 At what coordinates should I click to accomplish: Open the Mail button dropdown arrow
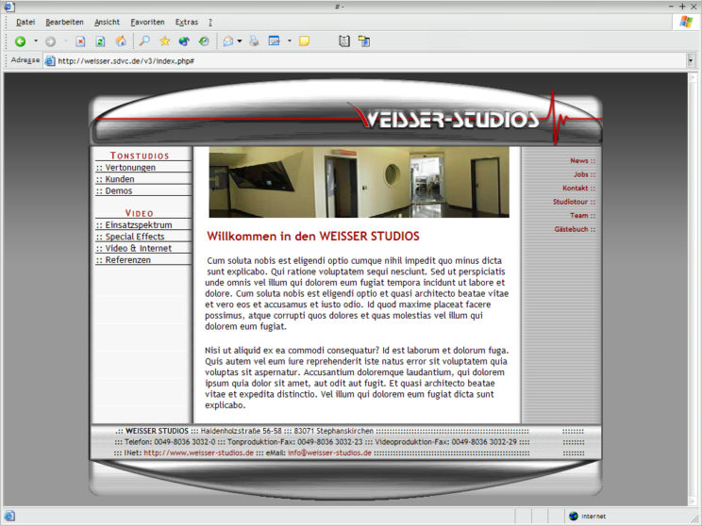click(x=240, y=41)
